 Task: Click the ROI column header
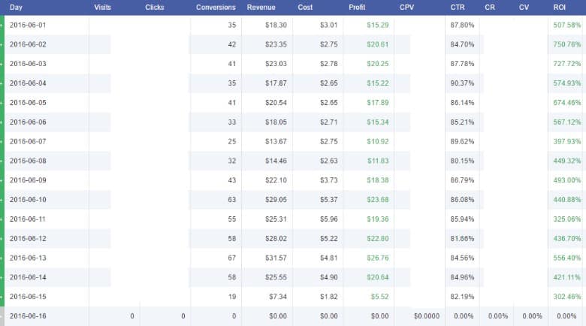[560, 7]
